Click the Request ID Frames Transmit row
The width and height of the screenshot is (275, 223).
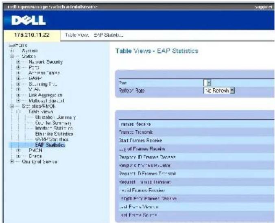pyautogui.click(x=196, y=174)
